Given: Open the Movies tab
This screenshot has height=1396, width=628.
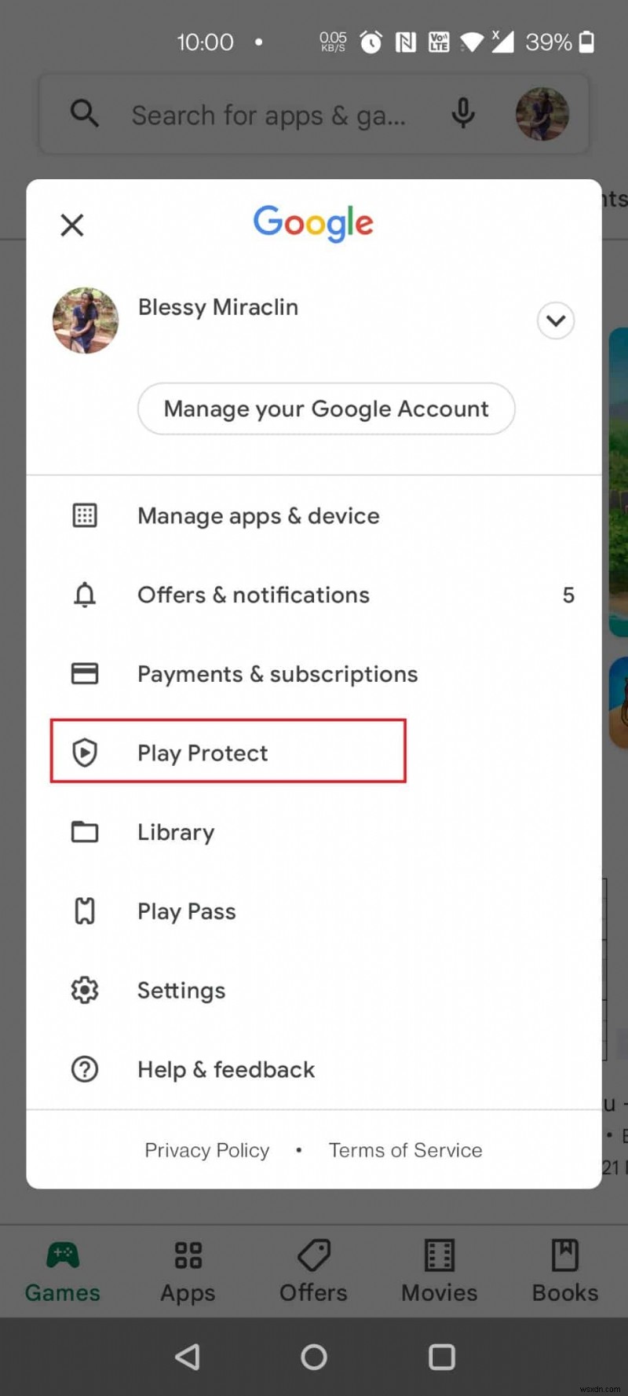Looking at the screenshot, I should (439, 1271).
